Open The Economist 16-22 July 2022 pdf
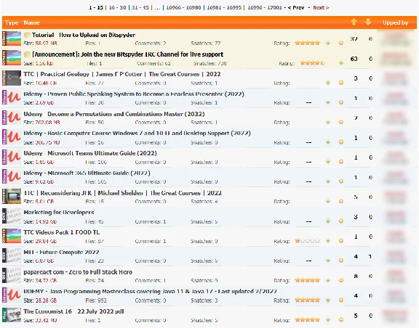 pyautogui.click(x=73, y=311)
